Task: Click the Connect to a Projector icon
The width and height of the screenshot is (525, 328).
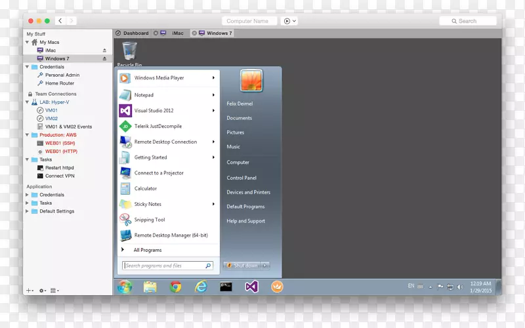Action: click(125, 173)
